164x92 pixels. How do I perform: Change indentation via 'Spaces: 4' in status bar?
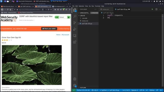tap(135, 90)
